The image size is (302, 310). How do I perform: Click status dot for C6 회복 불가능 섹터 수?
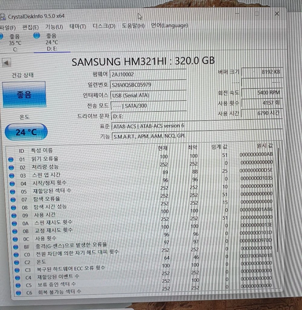(x=19, y=293)
